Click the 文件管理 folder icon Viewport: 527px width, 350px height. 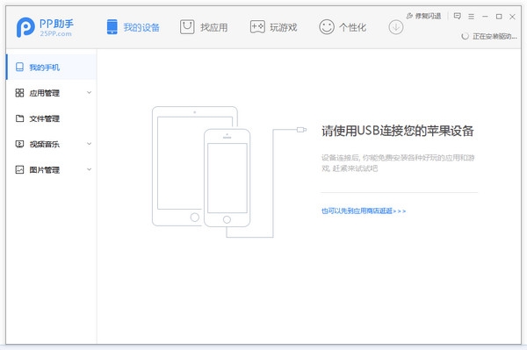click(x=19, y=118)
